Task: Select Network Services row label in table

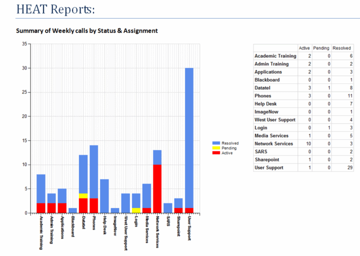Action: [x=273, y=143]
